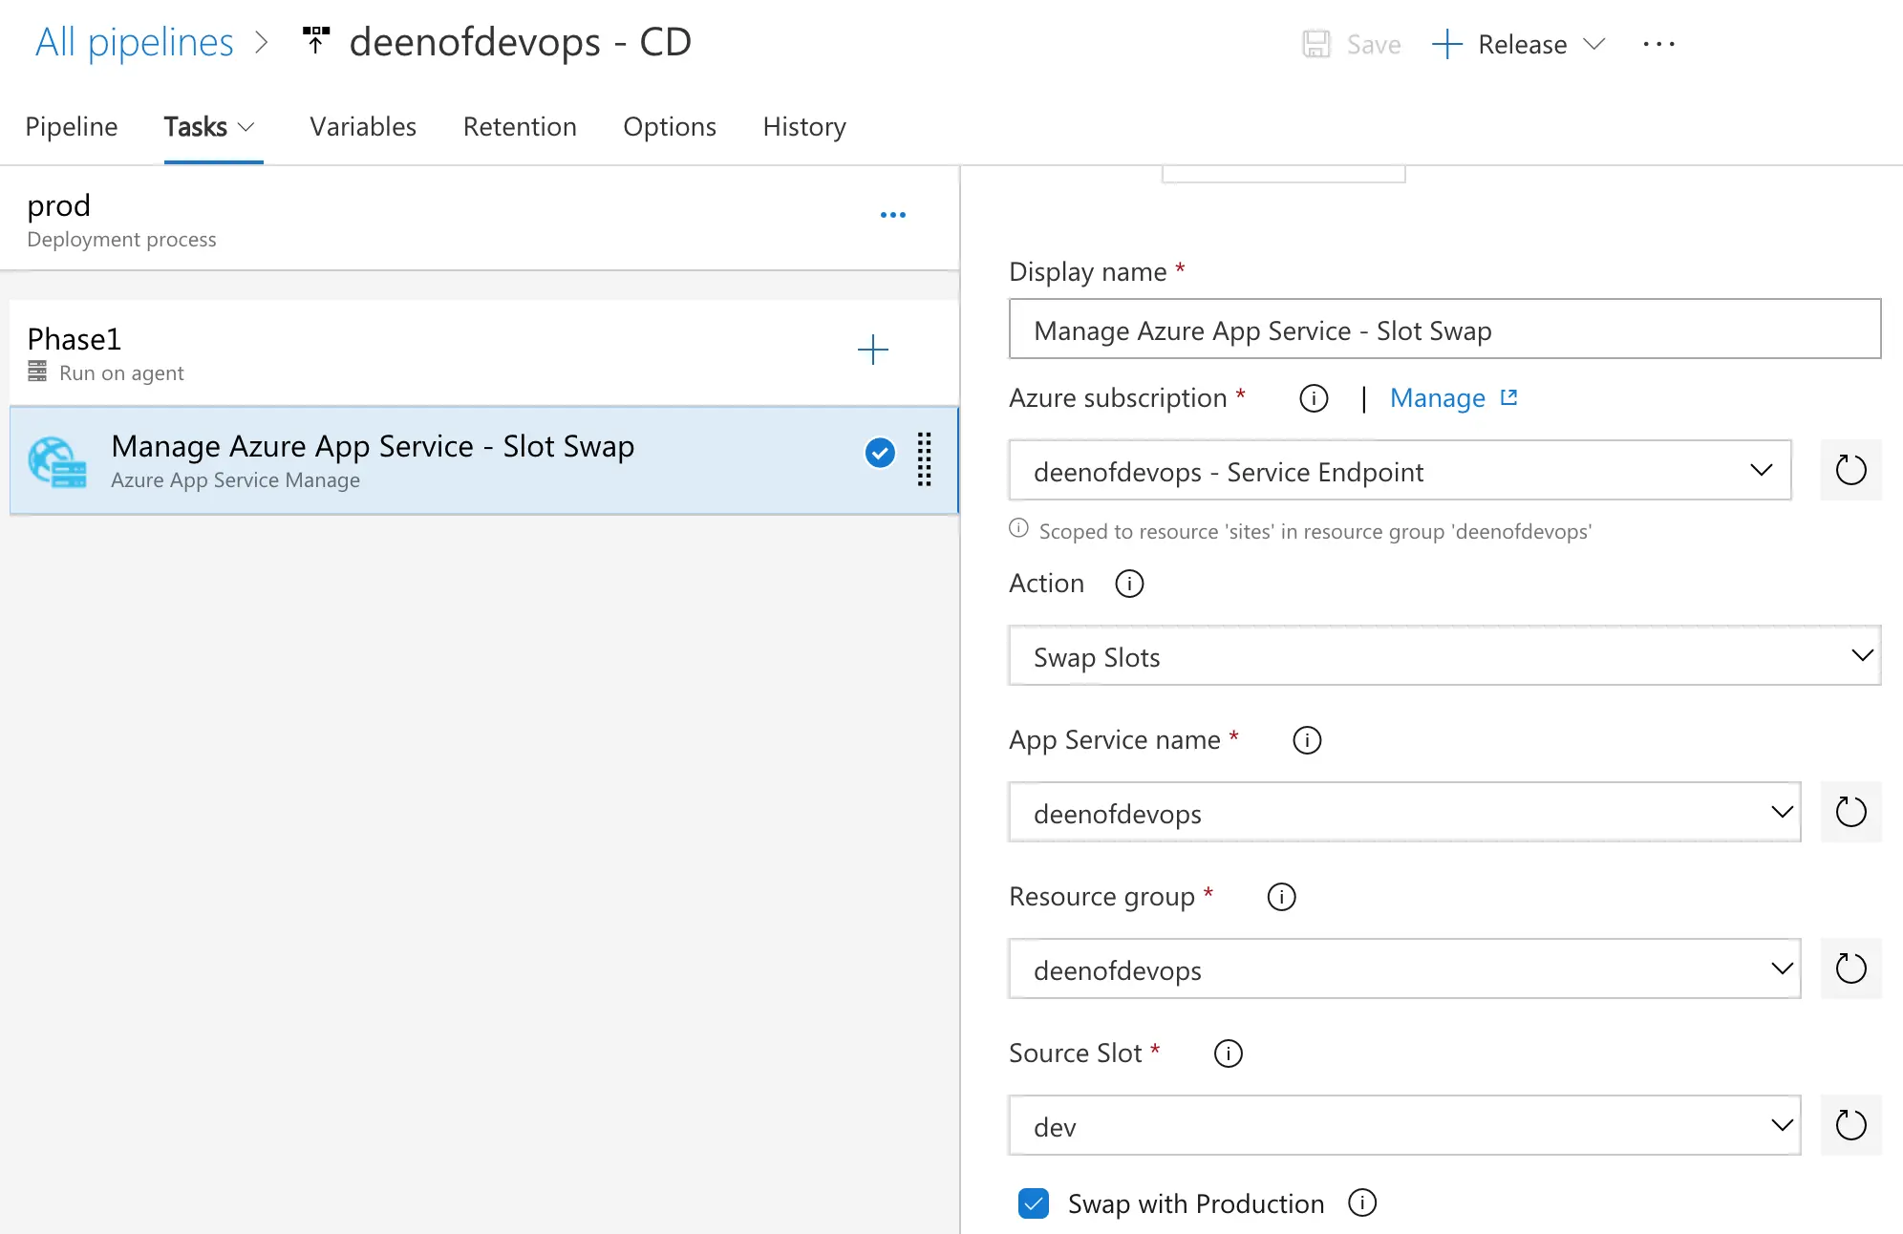The height and width of the screenshot is (1234, 1903).
Task: Click the deenofdevops - CD pipeline title
Action: [521, 43]
